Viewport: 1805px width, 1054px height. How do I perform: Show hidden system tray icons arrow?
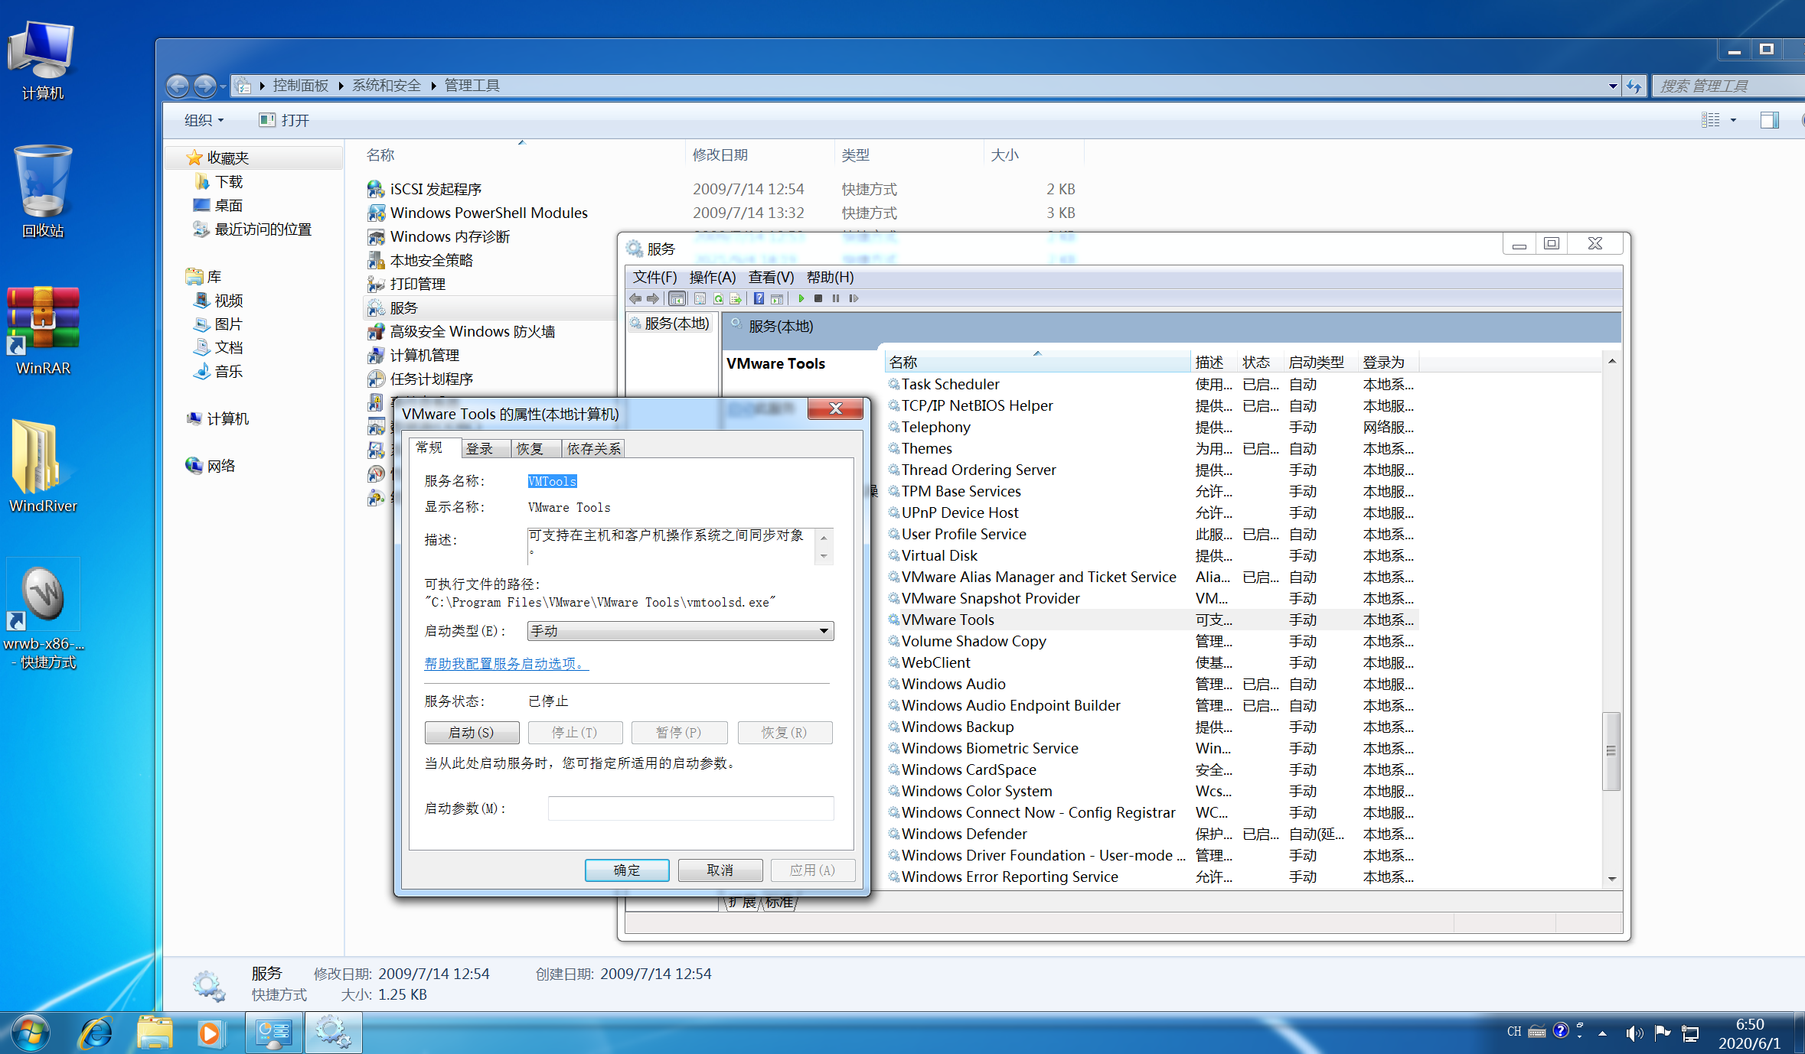1602,1033
